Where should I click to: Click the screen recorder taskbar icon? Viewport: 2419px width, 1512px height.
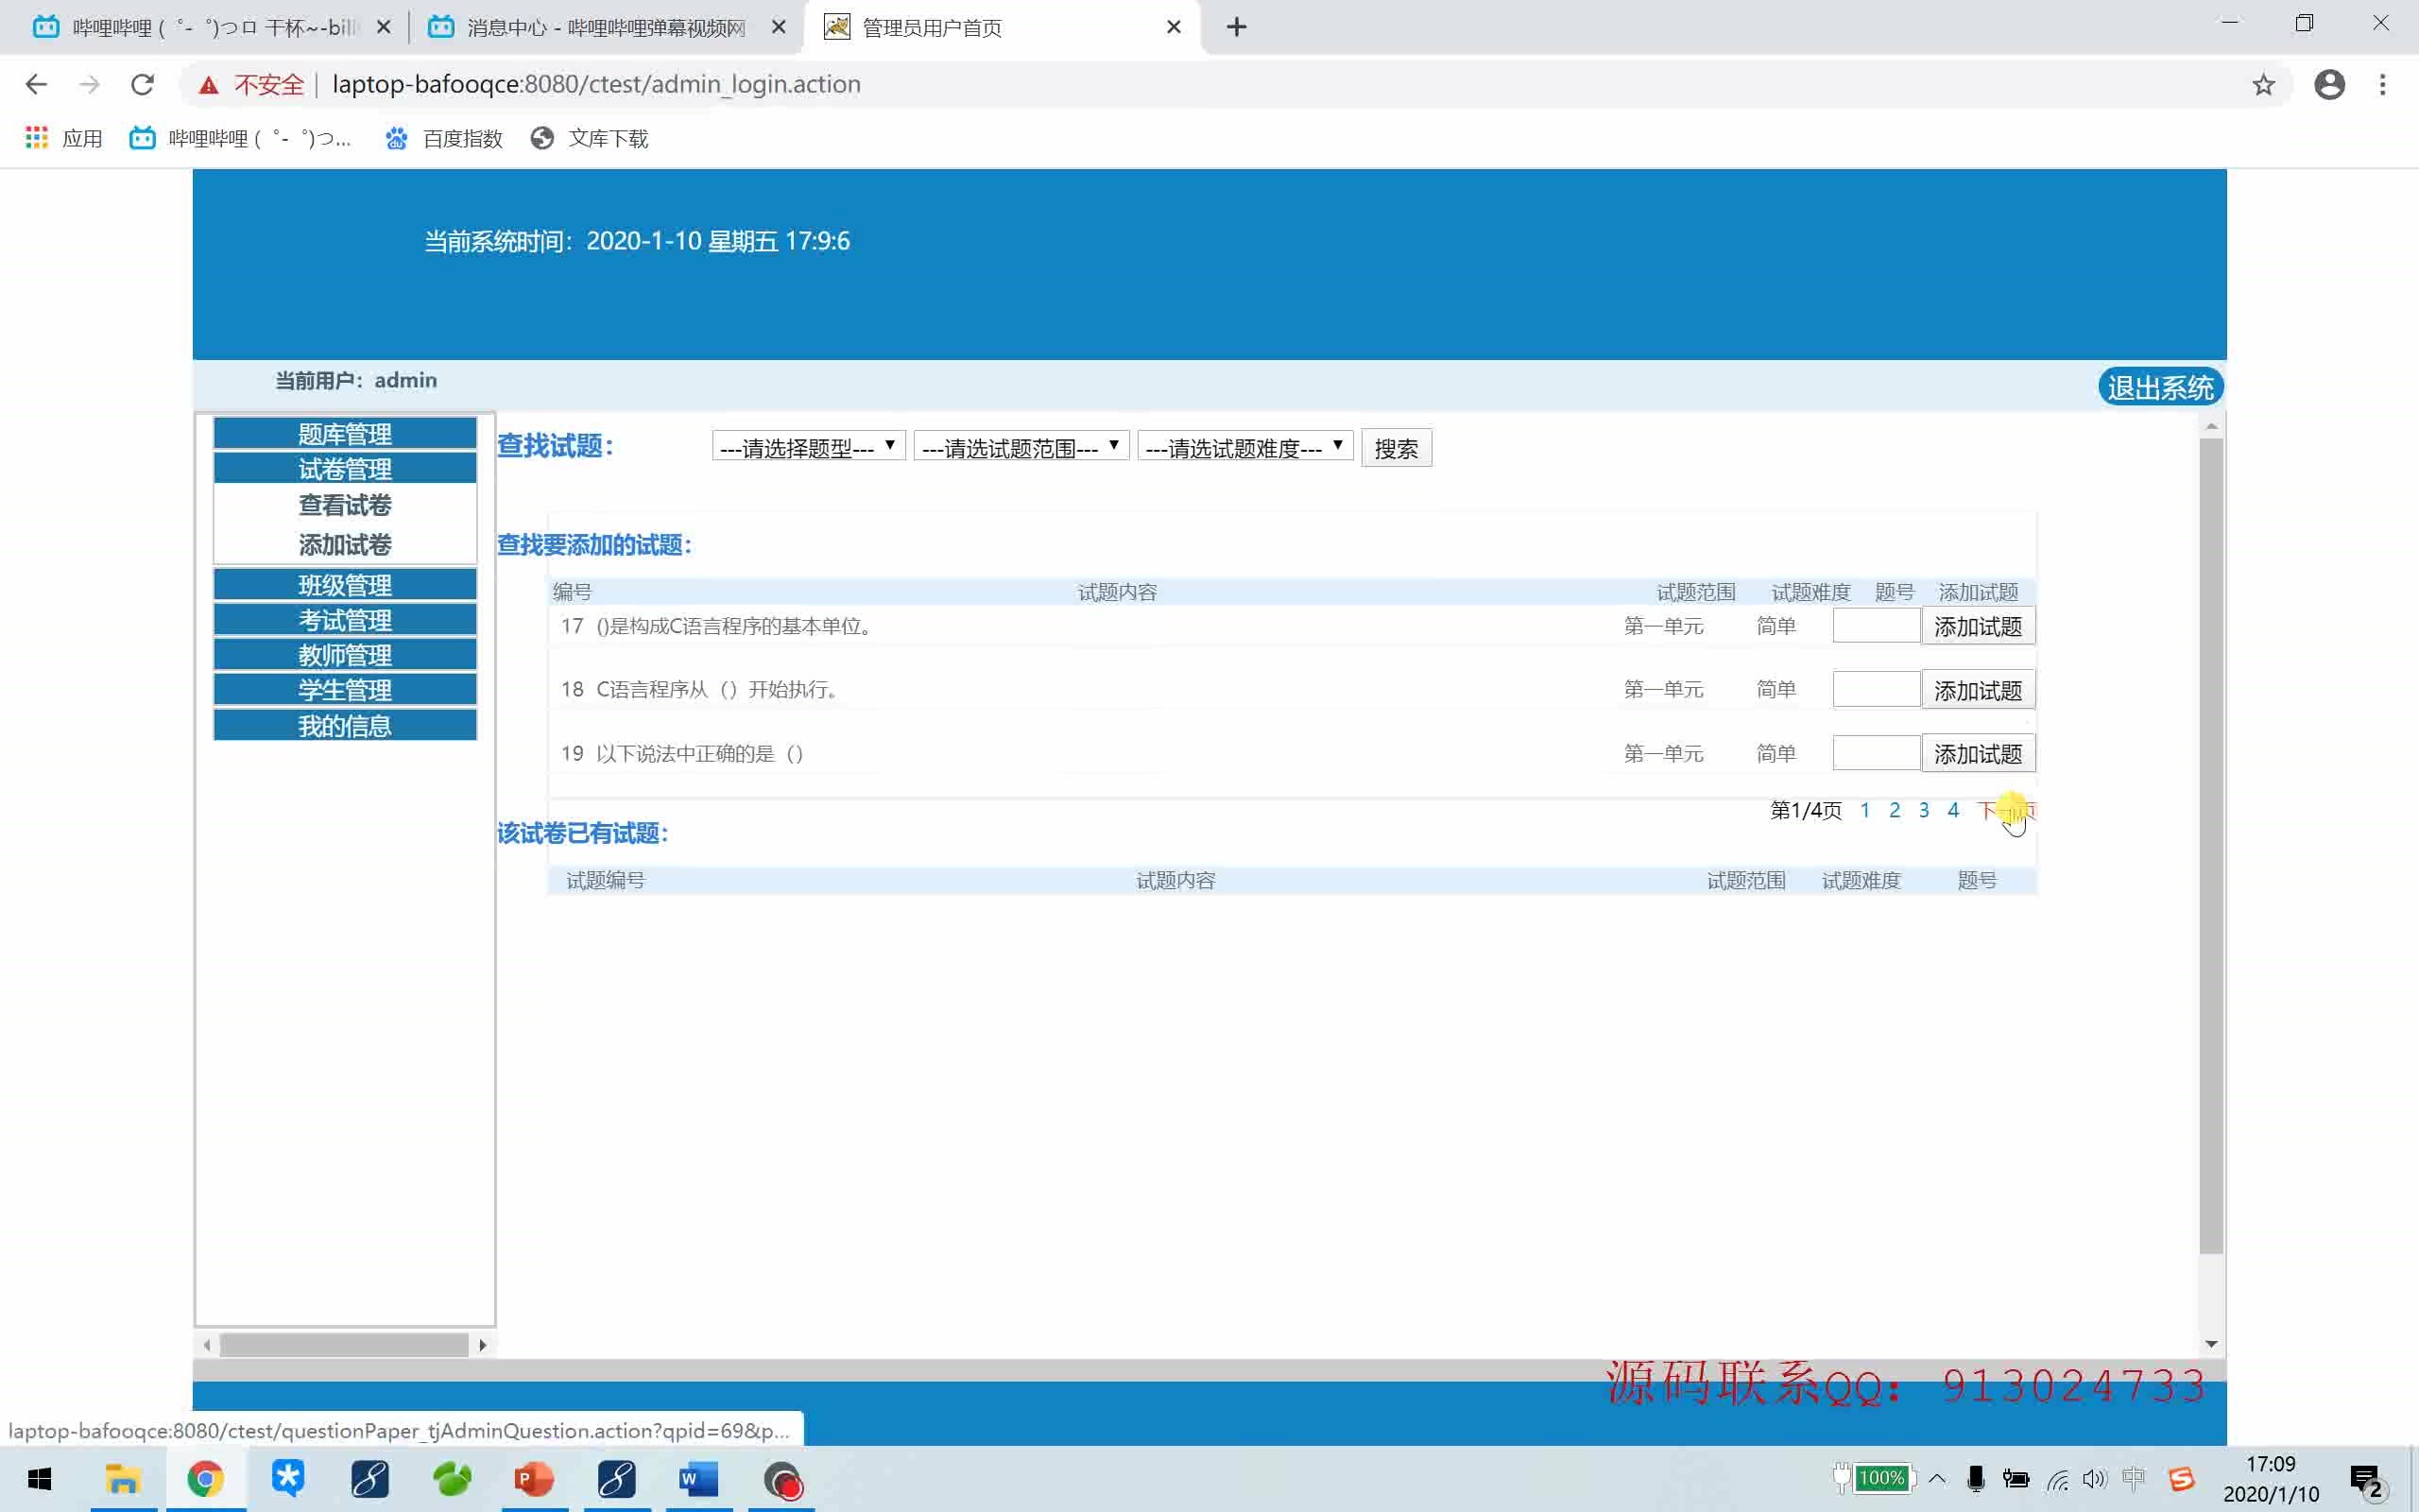781,1479
